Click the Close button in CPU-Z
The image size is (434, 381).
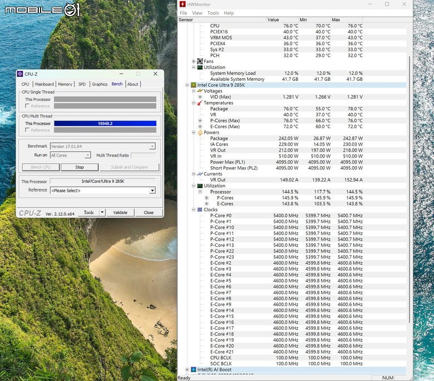(149, 213)
